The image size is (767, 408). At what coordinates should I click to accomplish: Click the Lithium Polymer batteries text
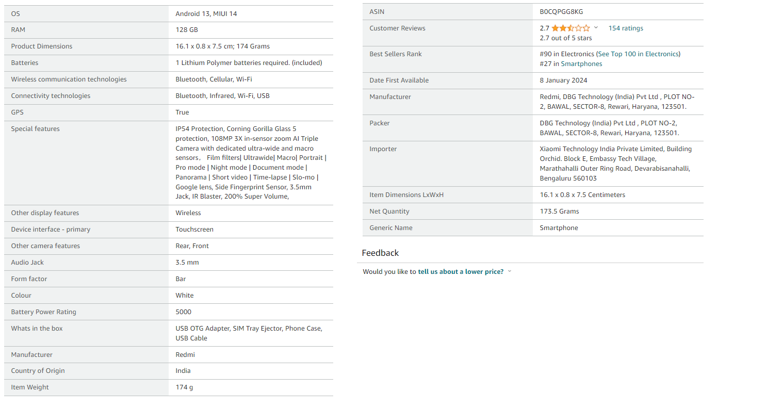249,63
